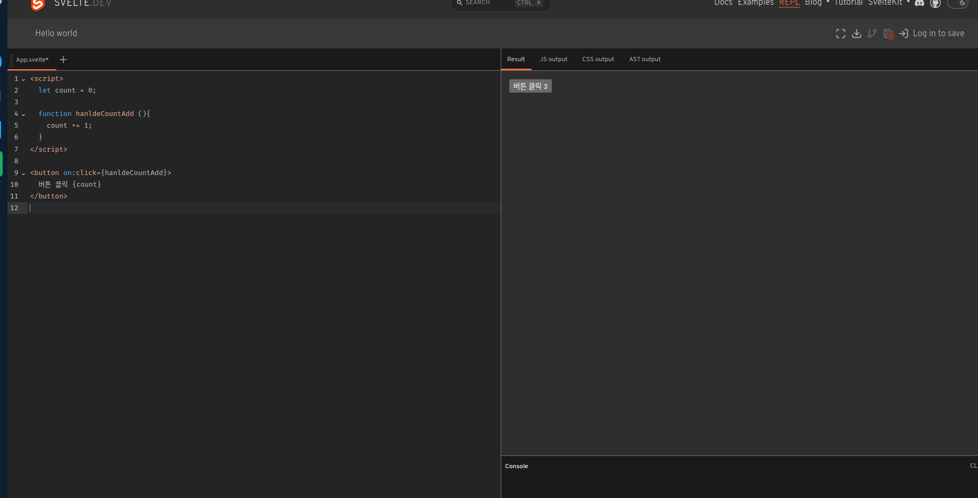Screen dimensions: 978x498
Task: Click on 'let count = 0;' code line
Action: click(x=67, y=90)
